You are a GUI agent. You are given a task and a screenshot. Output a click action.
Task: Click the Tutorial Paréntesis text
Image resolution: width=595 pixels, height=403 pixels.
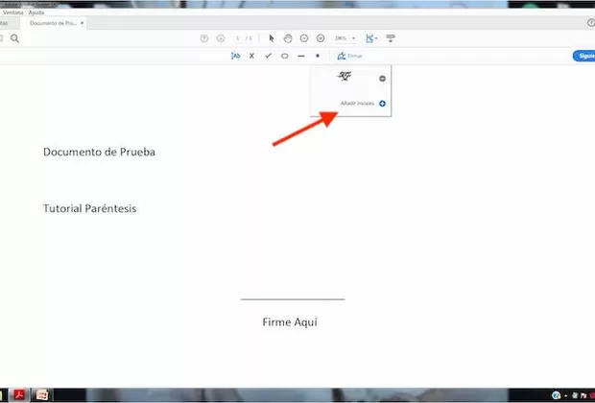[x=89, y=208]
